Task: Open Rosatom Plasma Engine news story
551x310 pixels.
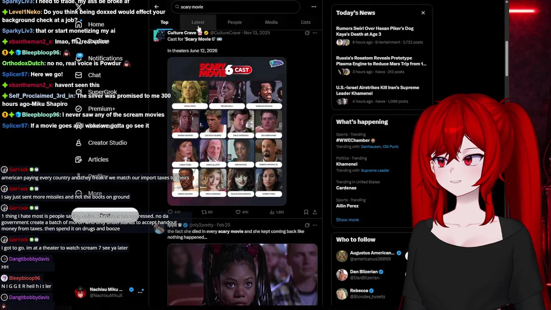Action: pos(381,65)
